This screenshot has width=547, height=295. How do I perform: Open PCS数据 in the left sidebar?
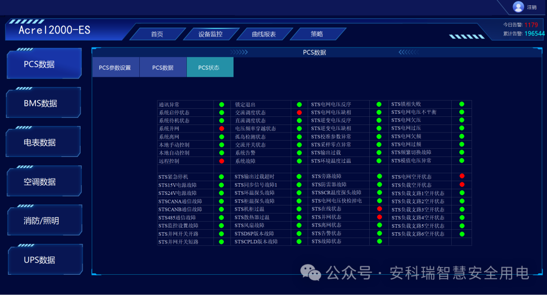(x=44, y=64)
